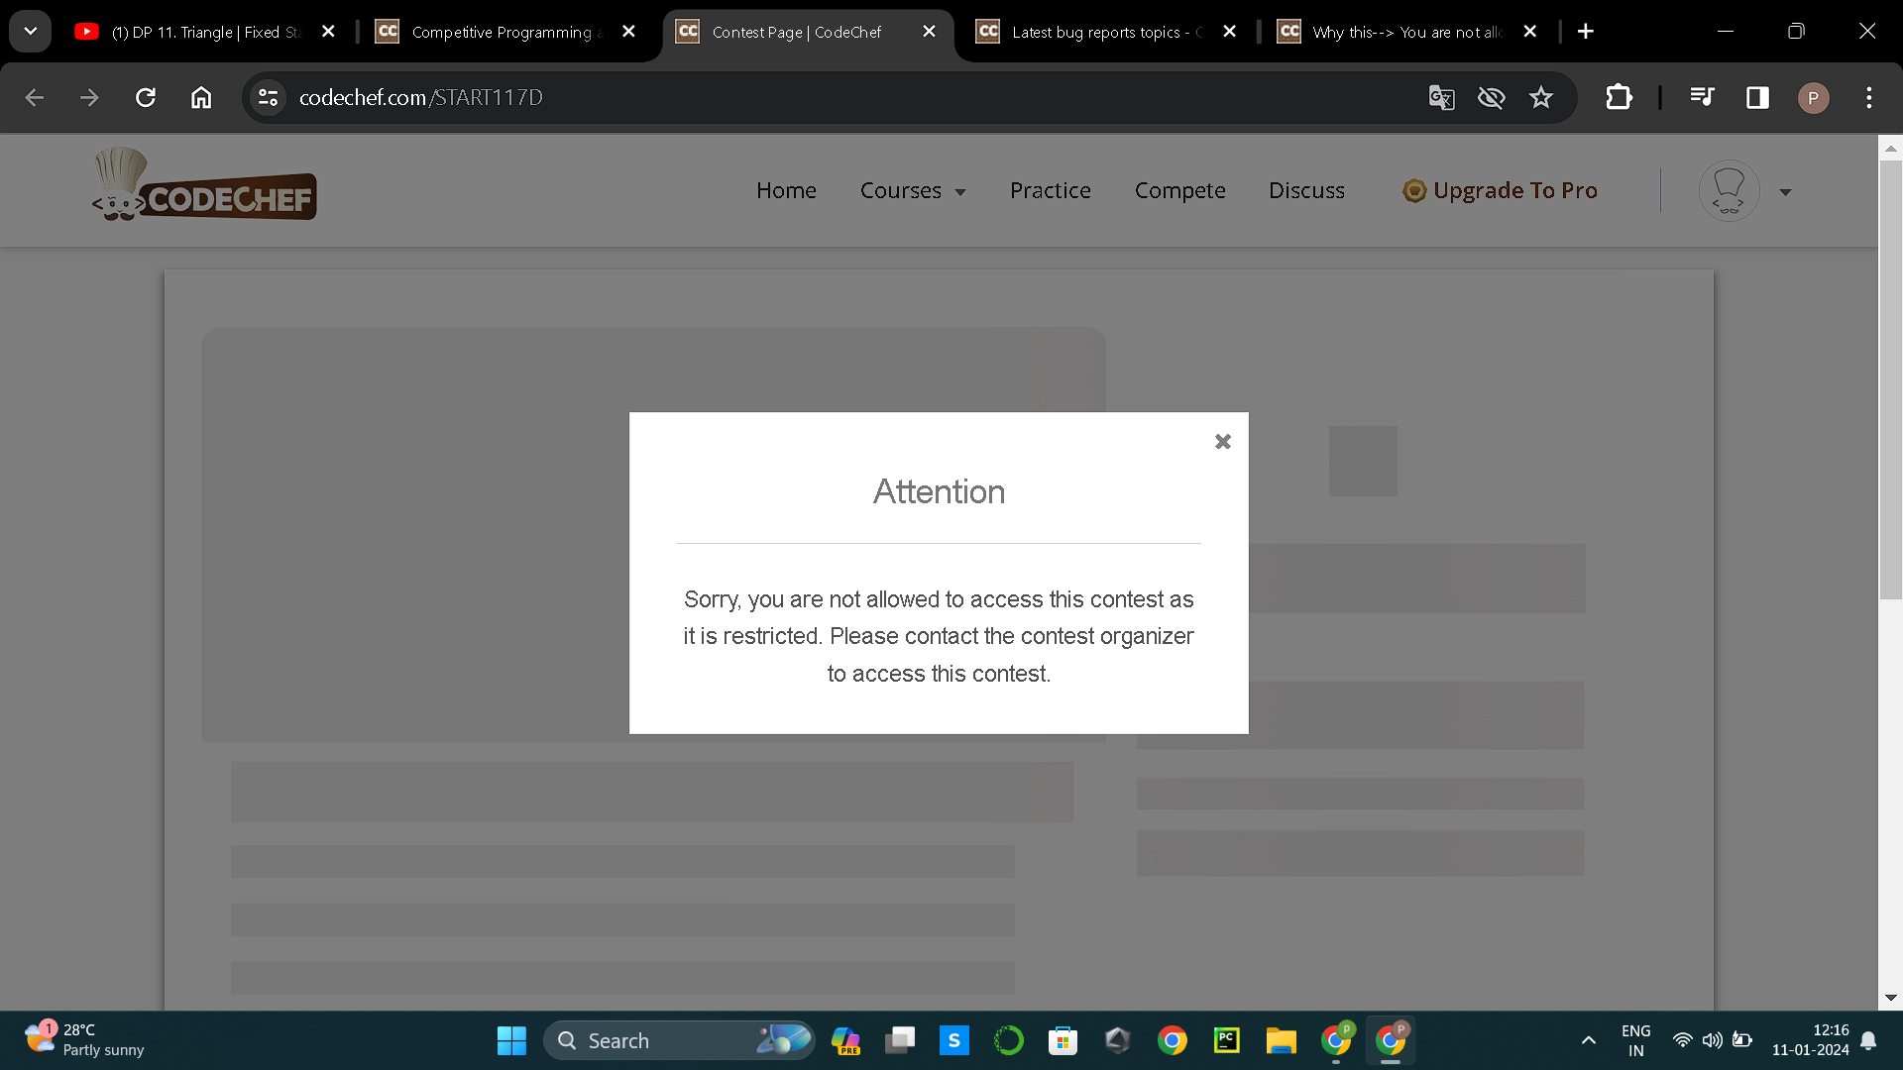Open the Extensions puzzle icon

point(1619,97)
